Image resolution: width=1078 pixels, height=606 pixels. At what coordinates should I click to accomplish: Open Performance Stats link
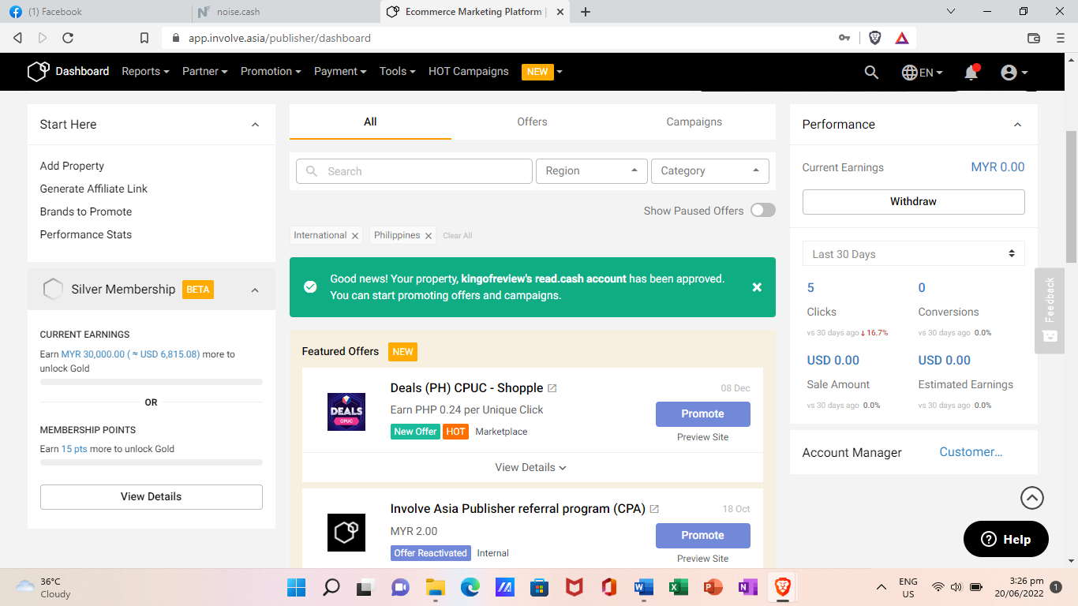tap(86, 234)
